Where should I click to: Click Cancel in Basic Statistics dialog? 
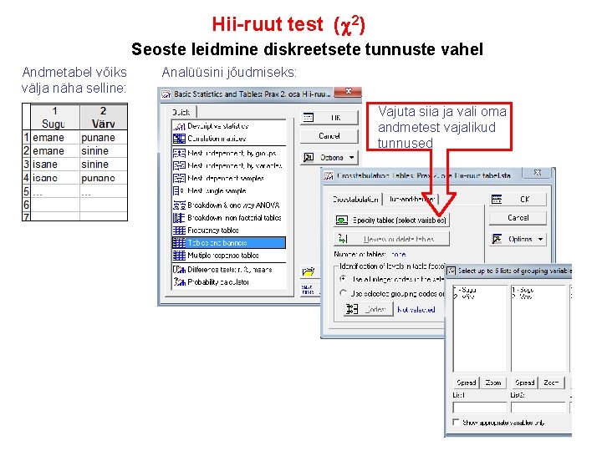pyautogui.click(x=329, y=136)
